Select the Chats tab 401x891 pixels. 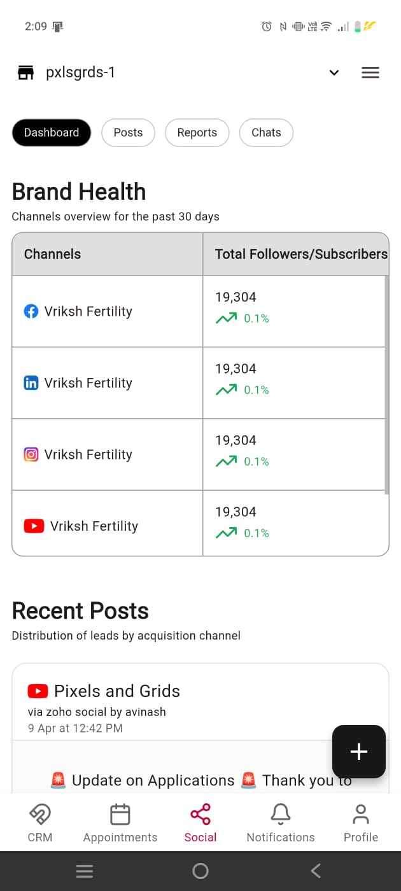pos(266,132)
